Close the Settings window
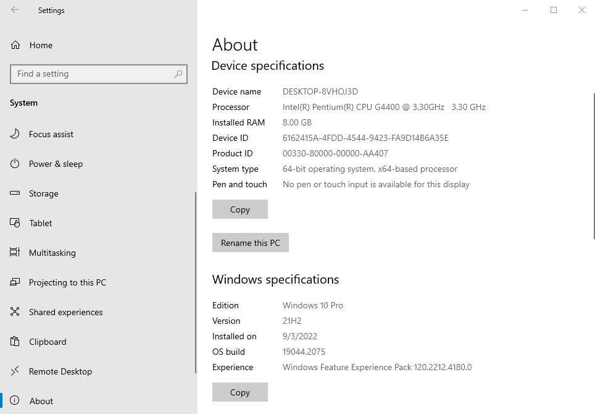The width and height of the screenshot is (595, 414). tap(581, 10)
